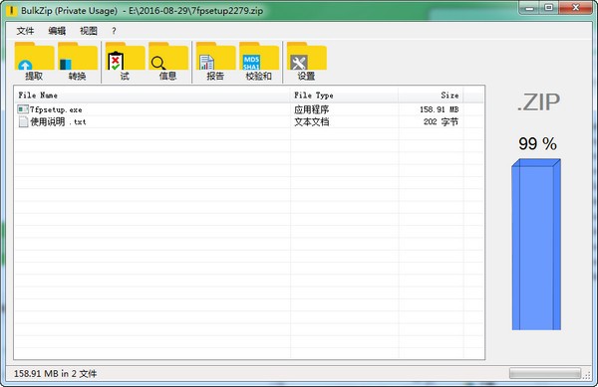598x387 pixels.
Task: Close the BulkZip window
Action: click(576, 8)
